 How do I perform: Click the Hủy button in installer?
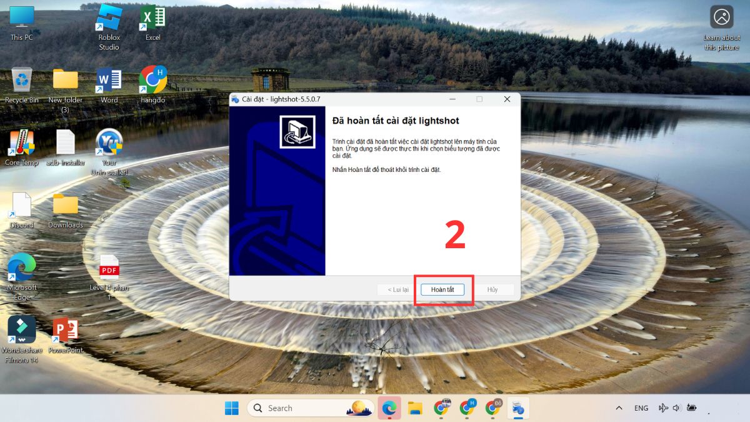(x=492, y=289)
